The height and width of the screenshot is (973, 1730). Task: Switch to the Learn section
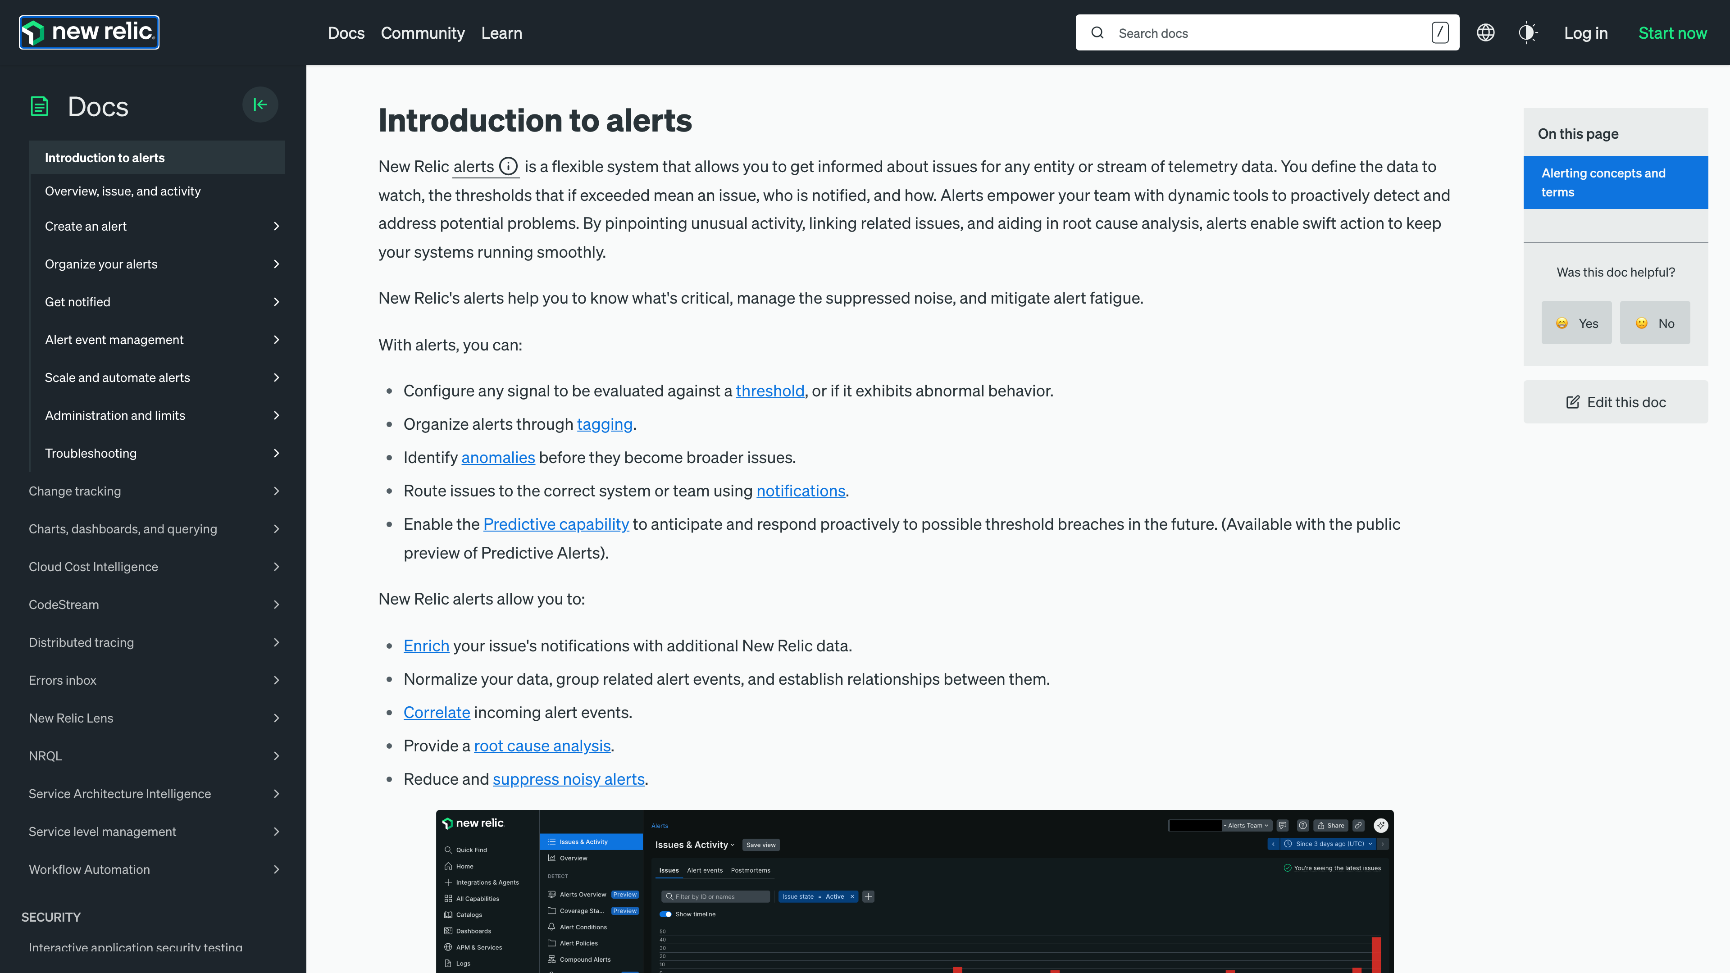pyautogui.click(x=502, y=32)
